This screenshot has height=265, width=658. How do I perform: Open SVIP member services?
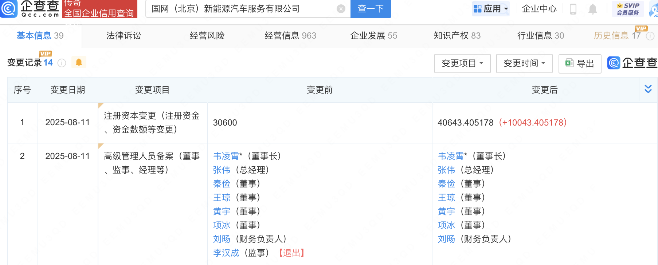628,9
